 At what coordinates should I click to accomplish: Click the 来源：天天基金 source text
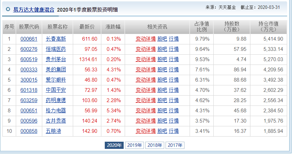(221, 8)
